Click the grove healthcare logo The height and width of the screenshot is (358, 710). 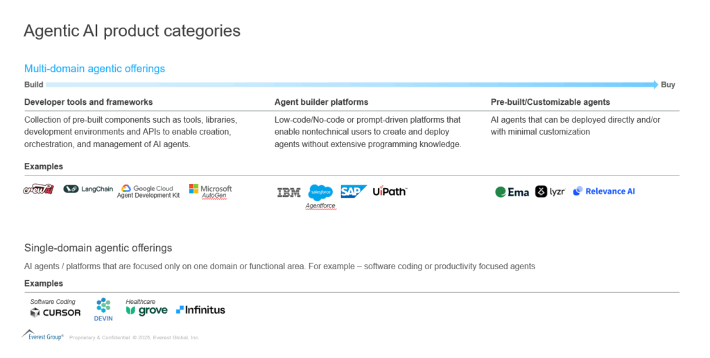146,310
